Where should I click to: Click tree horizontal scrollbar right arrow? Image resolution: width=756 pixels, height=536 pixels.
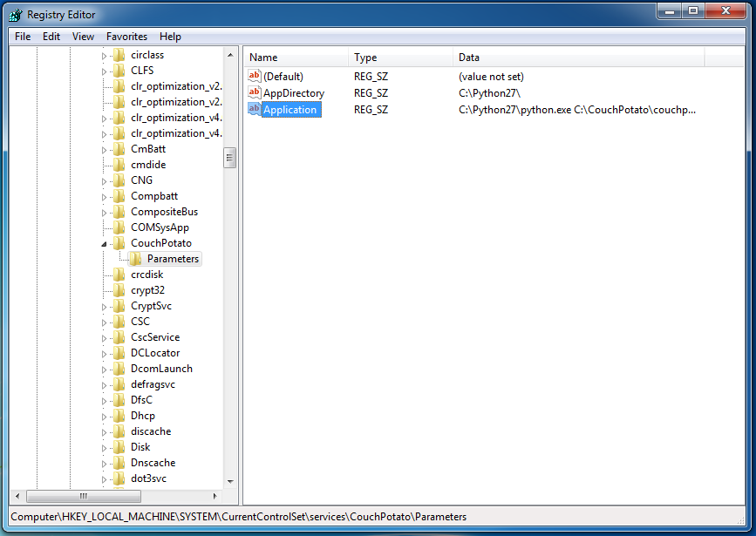coord(215,496)
